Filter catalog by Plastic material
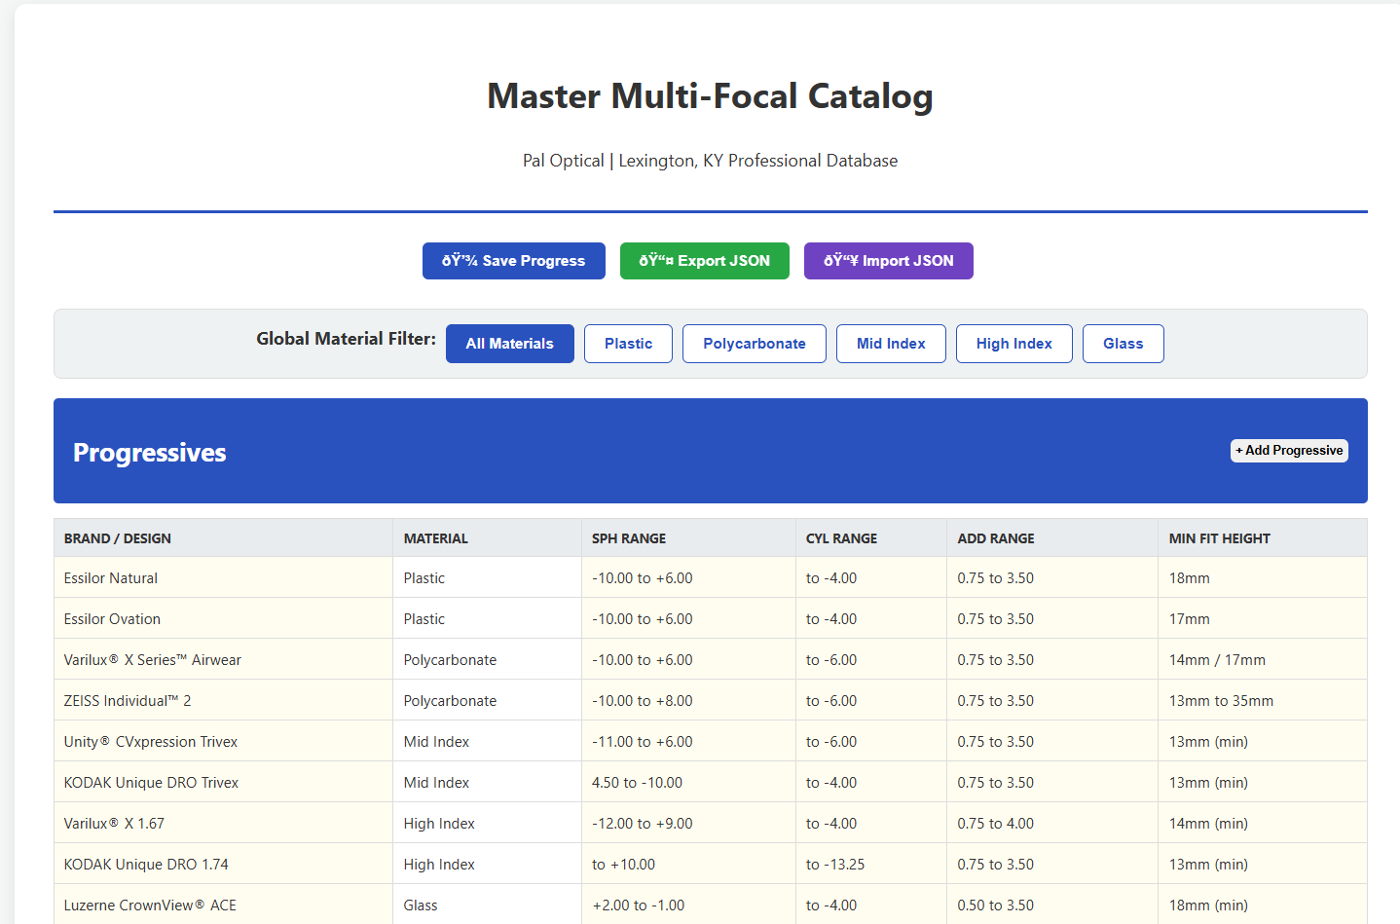This screenshot has width=1400, height=924. click(628, 344)
